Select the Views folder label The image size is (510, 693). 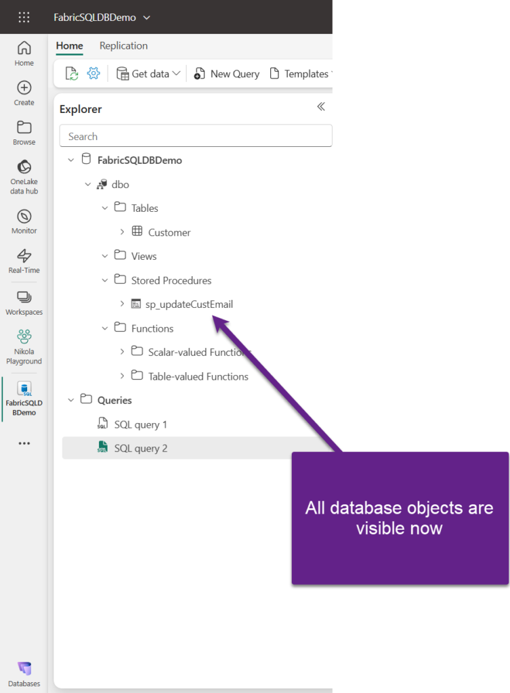(x=144, y=256)
